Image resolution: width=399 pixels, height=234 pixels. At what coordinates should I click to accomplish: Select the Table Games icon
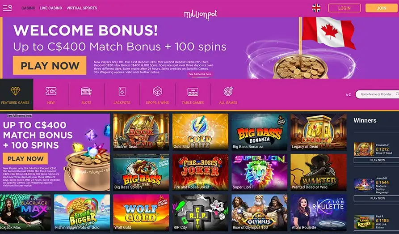point(193,94)
